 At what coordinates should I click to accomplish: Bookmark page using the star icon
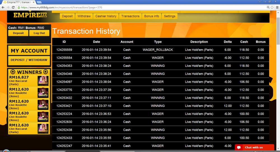(x=272, y=8)
